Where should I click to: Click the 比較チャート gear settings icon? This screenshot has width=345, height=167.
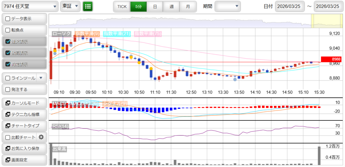41,137
